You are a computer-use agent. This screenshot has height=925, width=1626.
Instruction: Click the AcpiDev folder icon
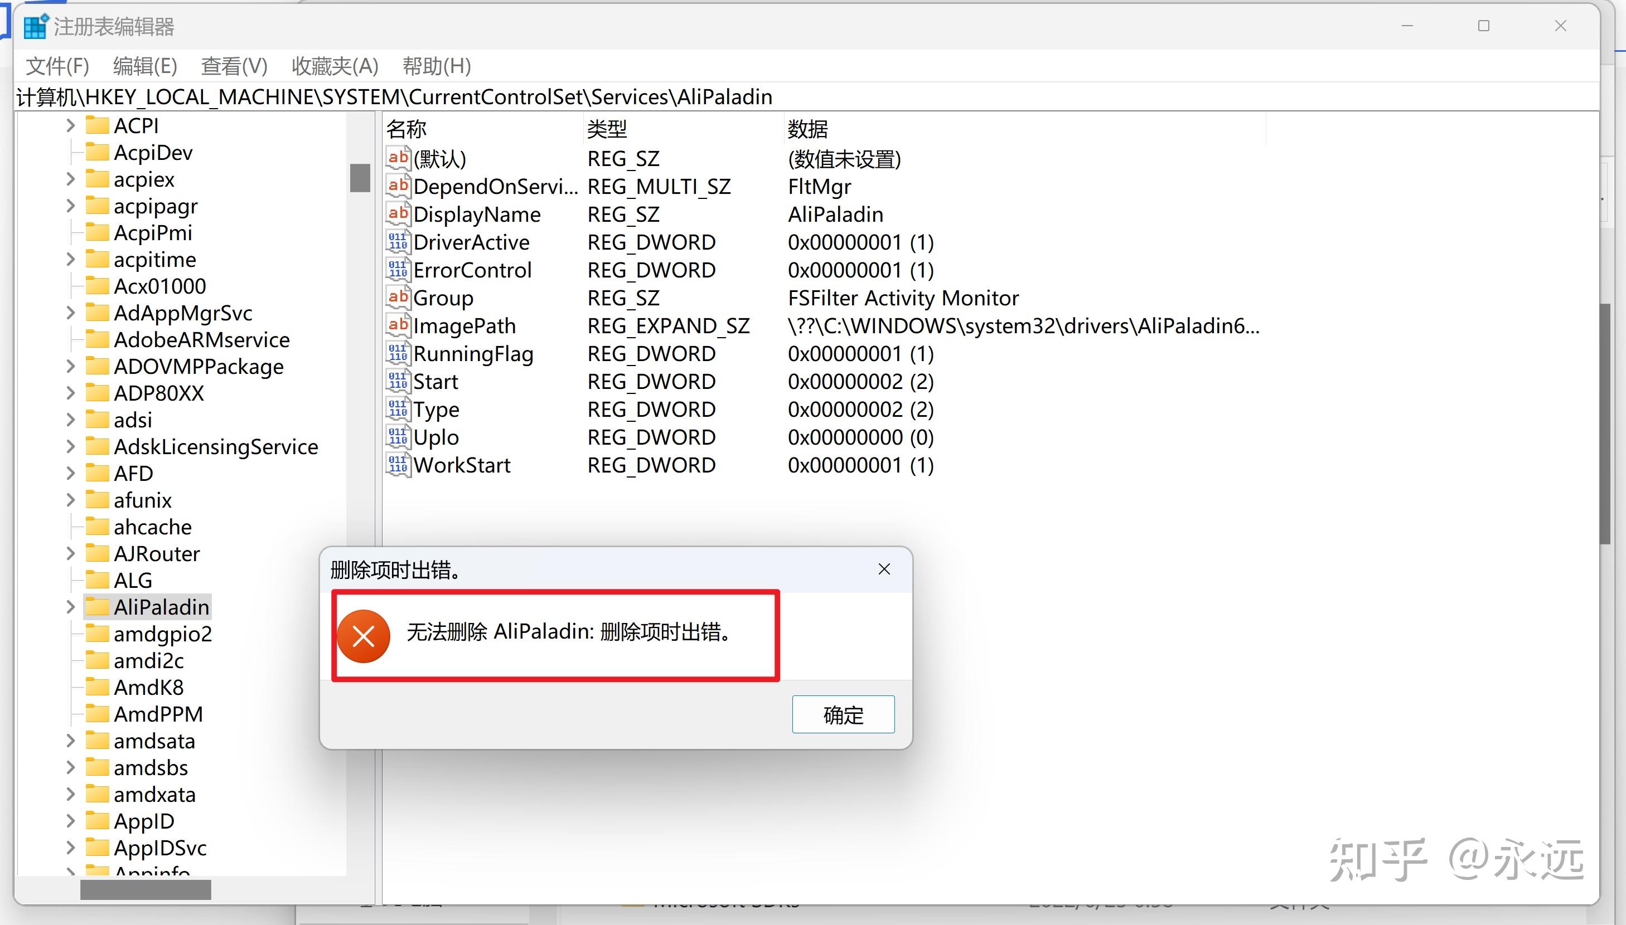coord(97,152)
